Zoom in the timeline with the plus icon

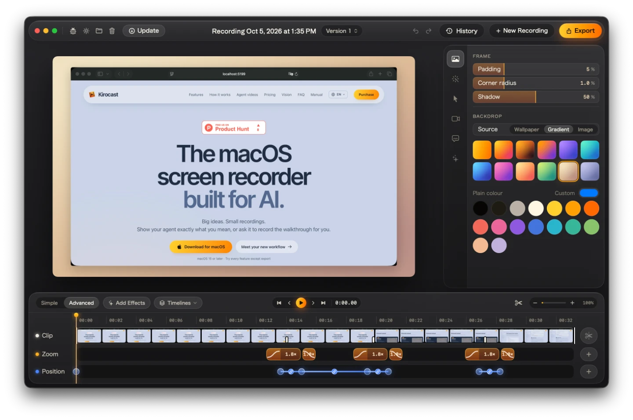pyautogui.click(x=572, y=303)
